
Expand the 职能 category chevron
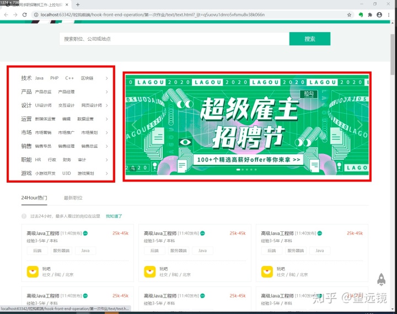pyautogui.click(x=106, y=159)
